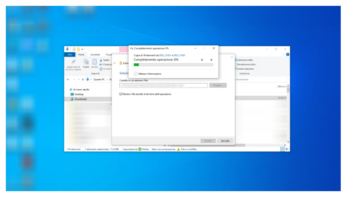The height and width of the screenshot is (197, 351).
Task: Collapse the ribbon with the chevron
Action: pyautogui.click(x=283, y=54)
